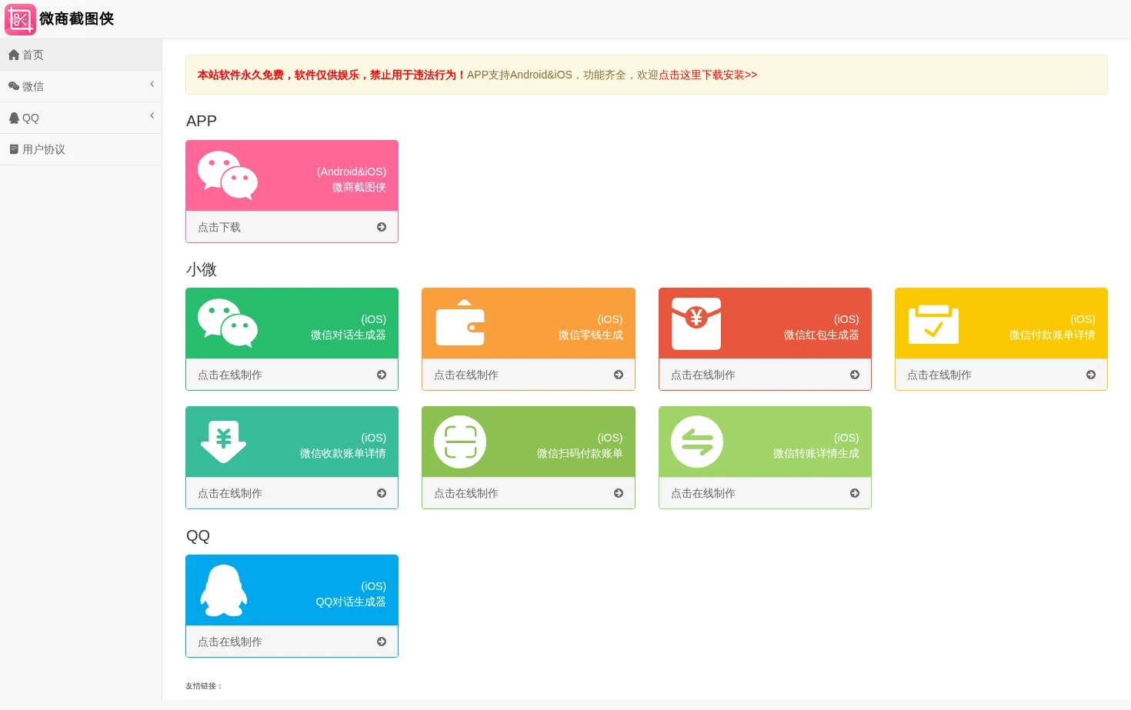Screen dimensions: 1131x710
Task: Click the 微信零钱生成 title text
Action: point(591,335)
